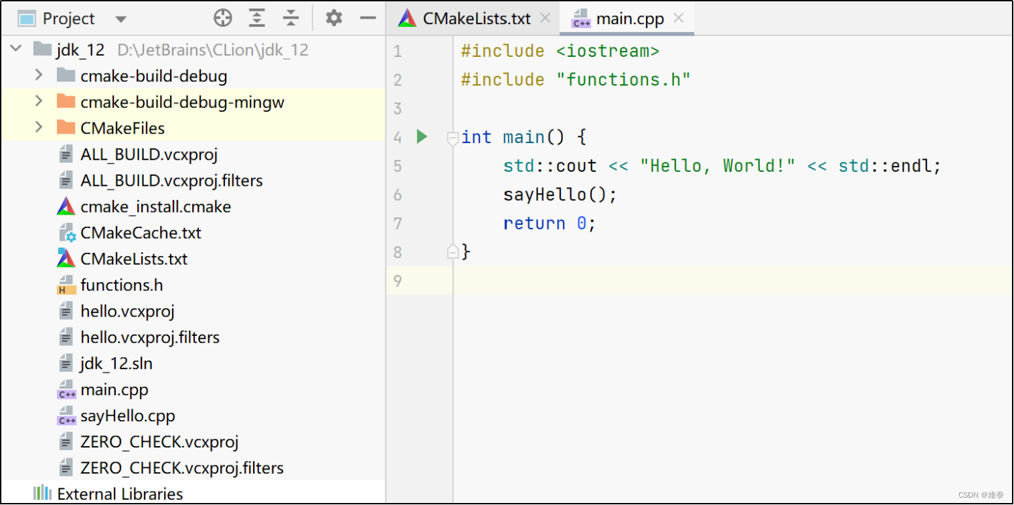The height and width of the screenshot is (505, 1014).
Task: Click the cmake_install.cmake file icon
Action: coord(66,207)
